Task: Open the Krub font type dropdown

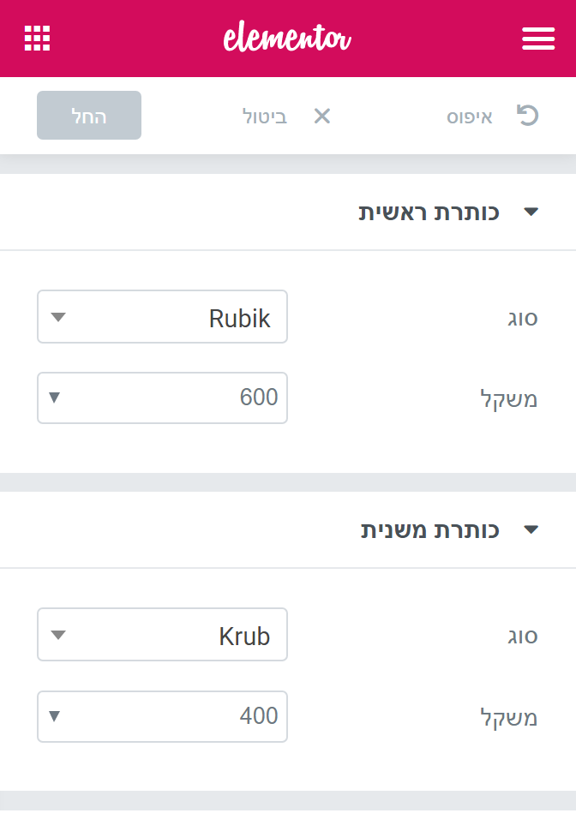Action: pos(162,635)
